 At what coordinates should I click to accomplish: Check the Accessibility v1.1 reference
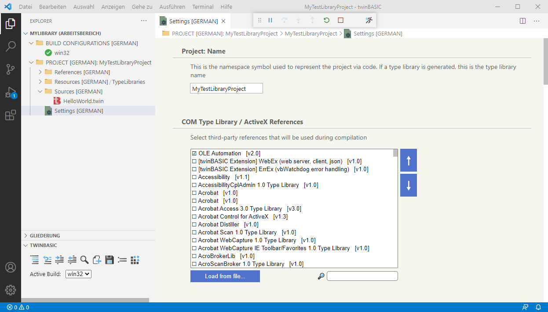[x=194, y=177]
